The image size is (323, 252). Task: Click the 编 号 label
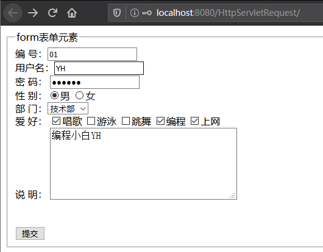click(x=28, y=54)
